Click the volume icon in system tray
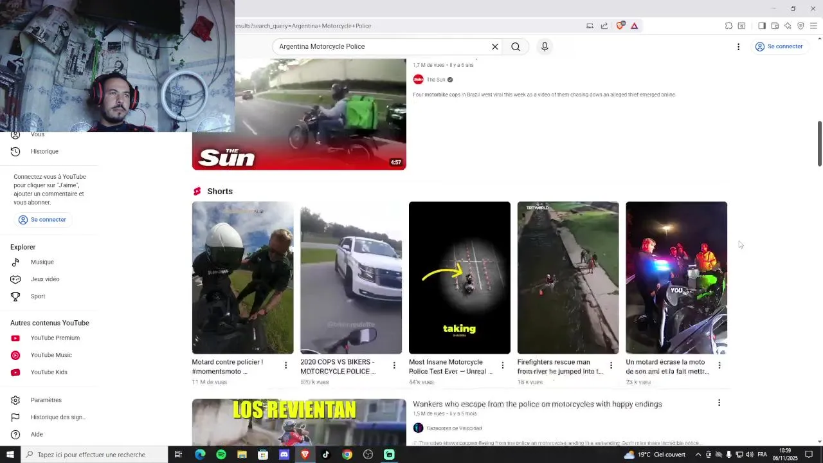The width and height of the screenshot is (823, 463). 749,455
